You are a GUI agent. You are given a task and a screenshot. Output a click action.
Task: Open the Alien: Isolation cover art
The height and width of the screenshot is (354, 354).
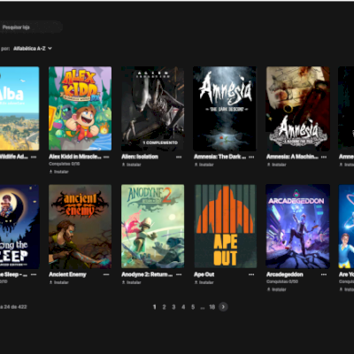point(153,109)
